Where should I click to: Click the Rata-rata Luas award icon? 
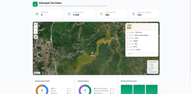click(133, 14)
